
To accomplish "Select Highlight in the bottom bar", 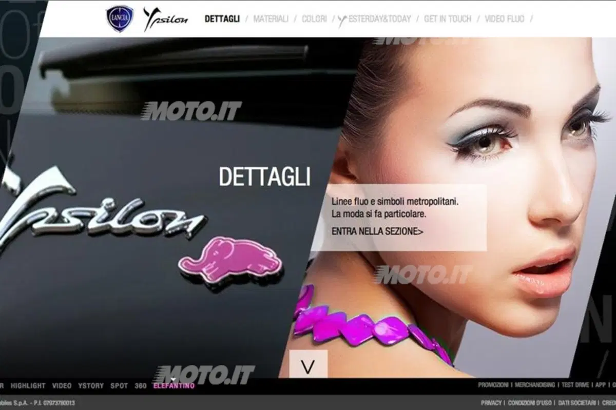I will (x=28, y=386).
